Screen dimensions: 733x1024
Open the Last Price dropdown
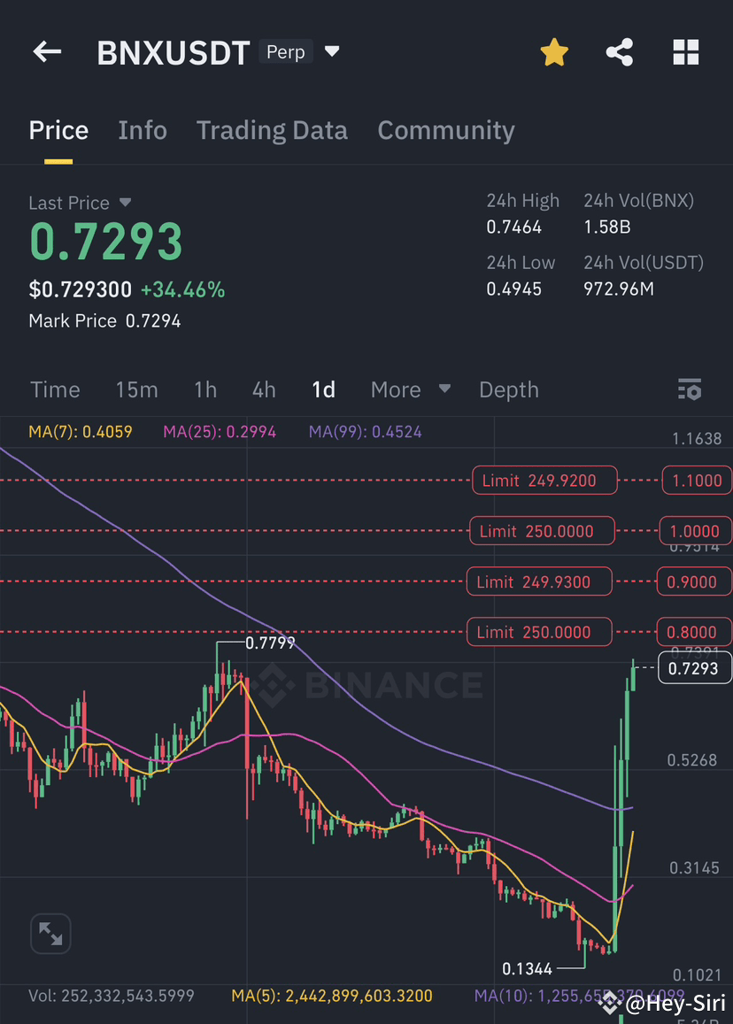[x=125, y=203]
